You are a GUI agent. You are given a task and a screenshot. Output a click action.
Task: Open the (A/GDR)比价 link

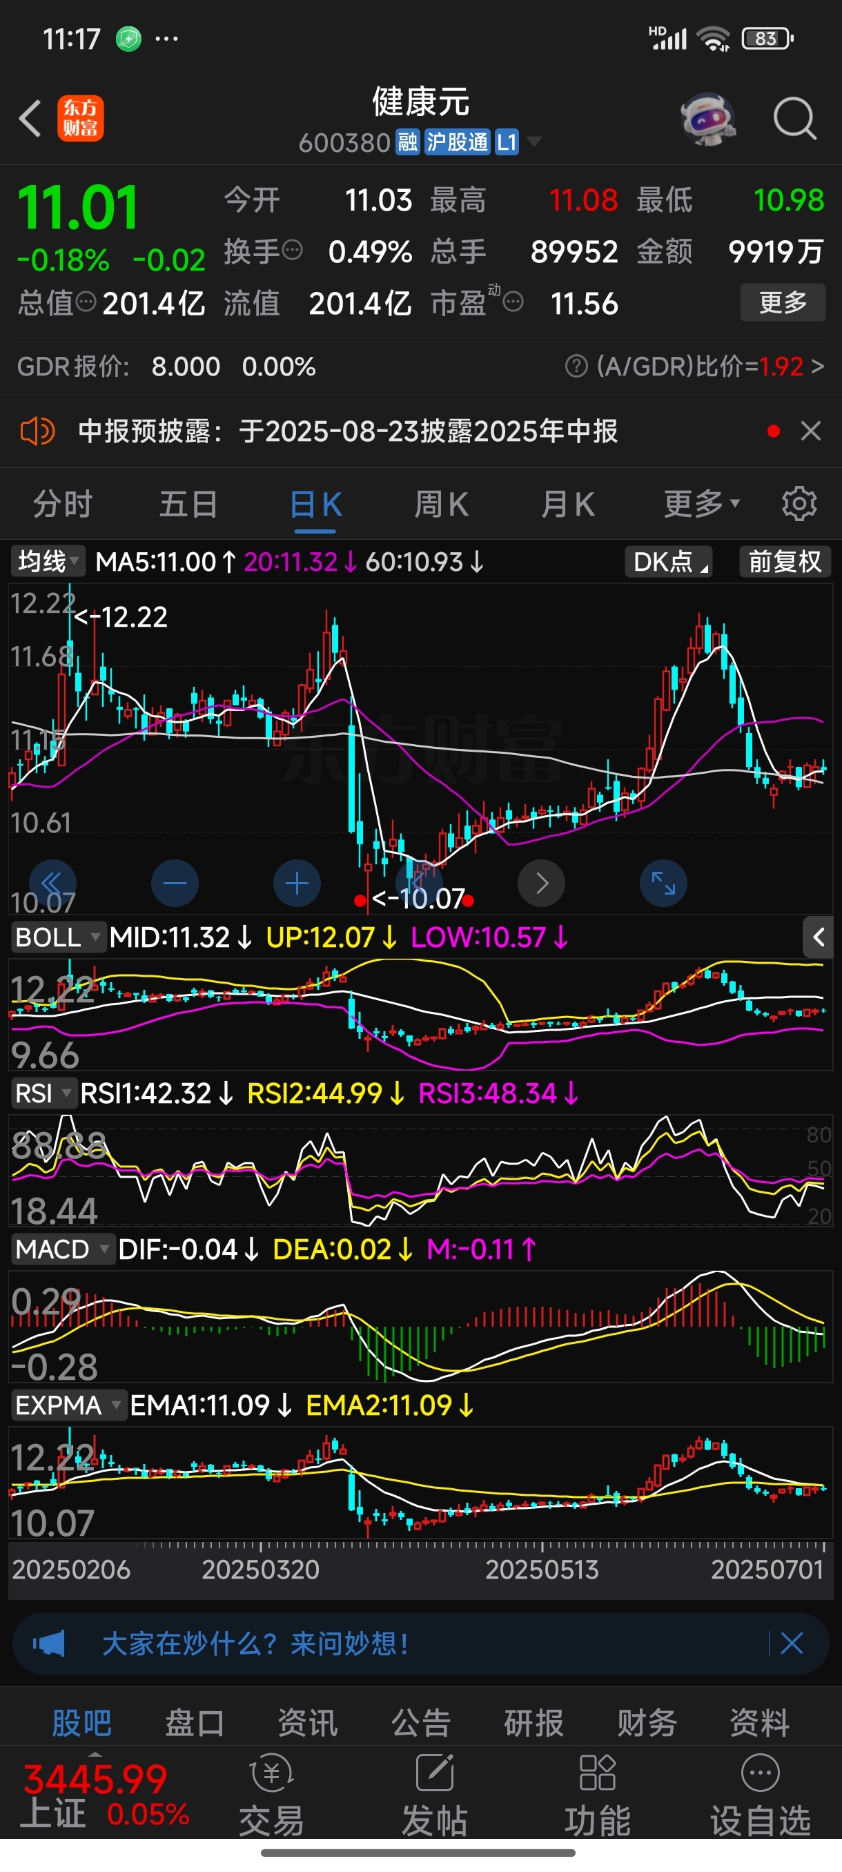click(x=709, y=367)
